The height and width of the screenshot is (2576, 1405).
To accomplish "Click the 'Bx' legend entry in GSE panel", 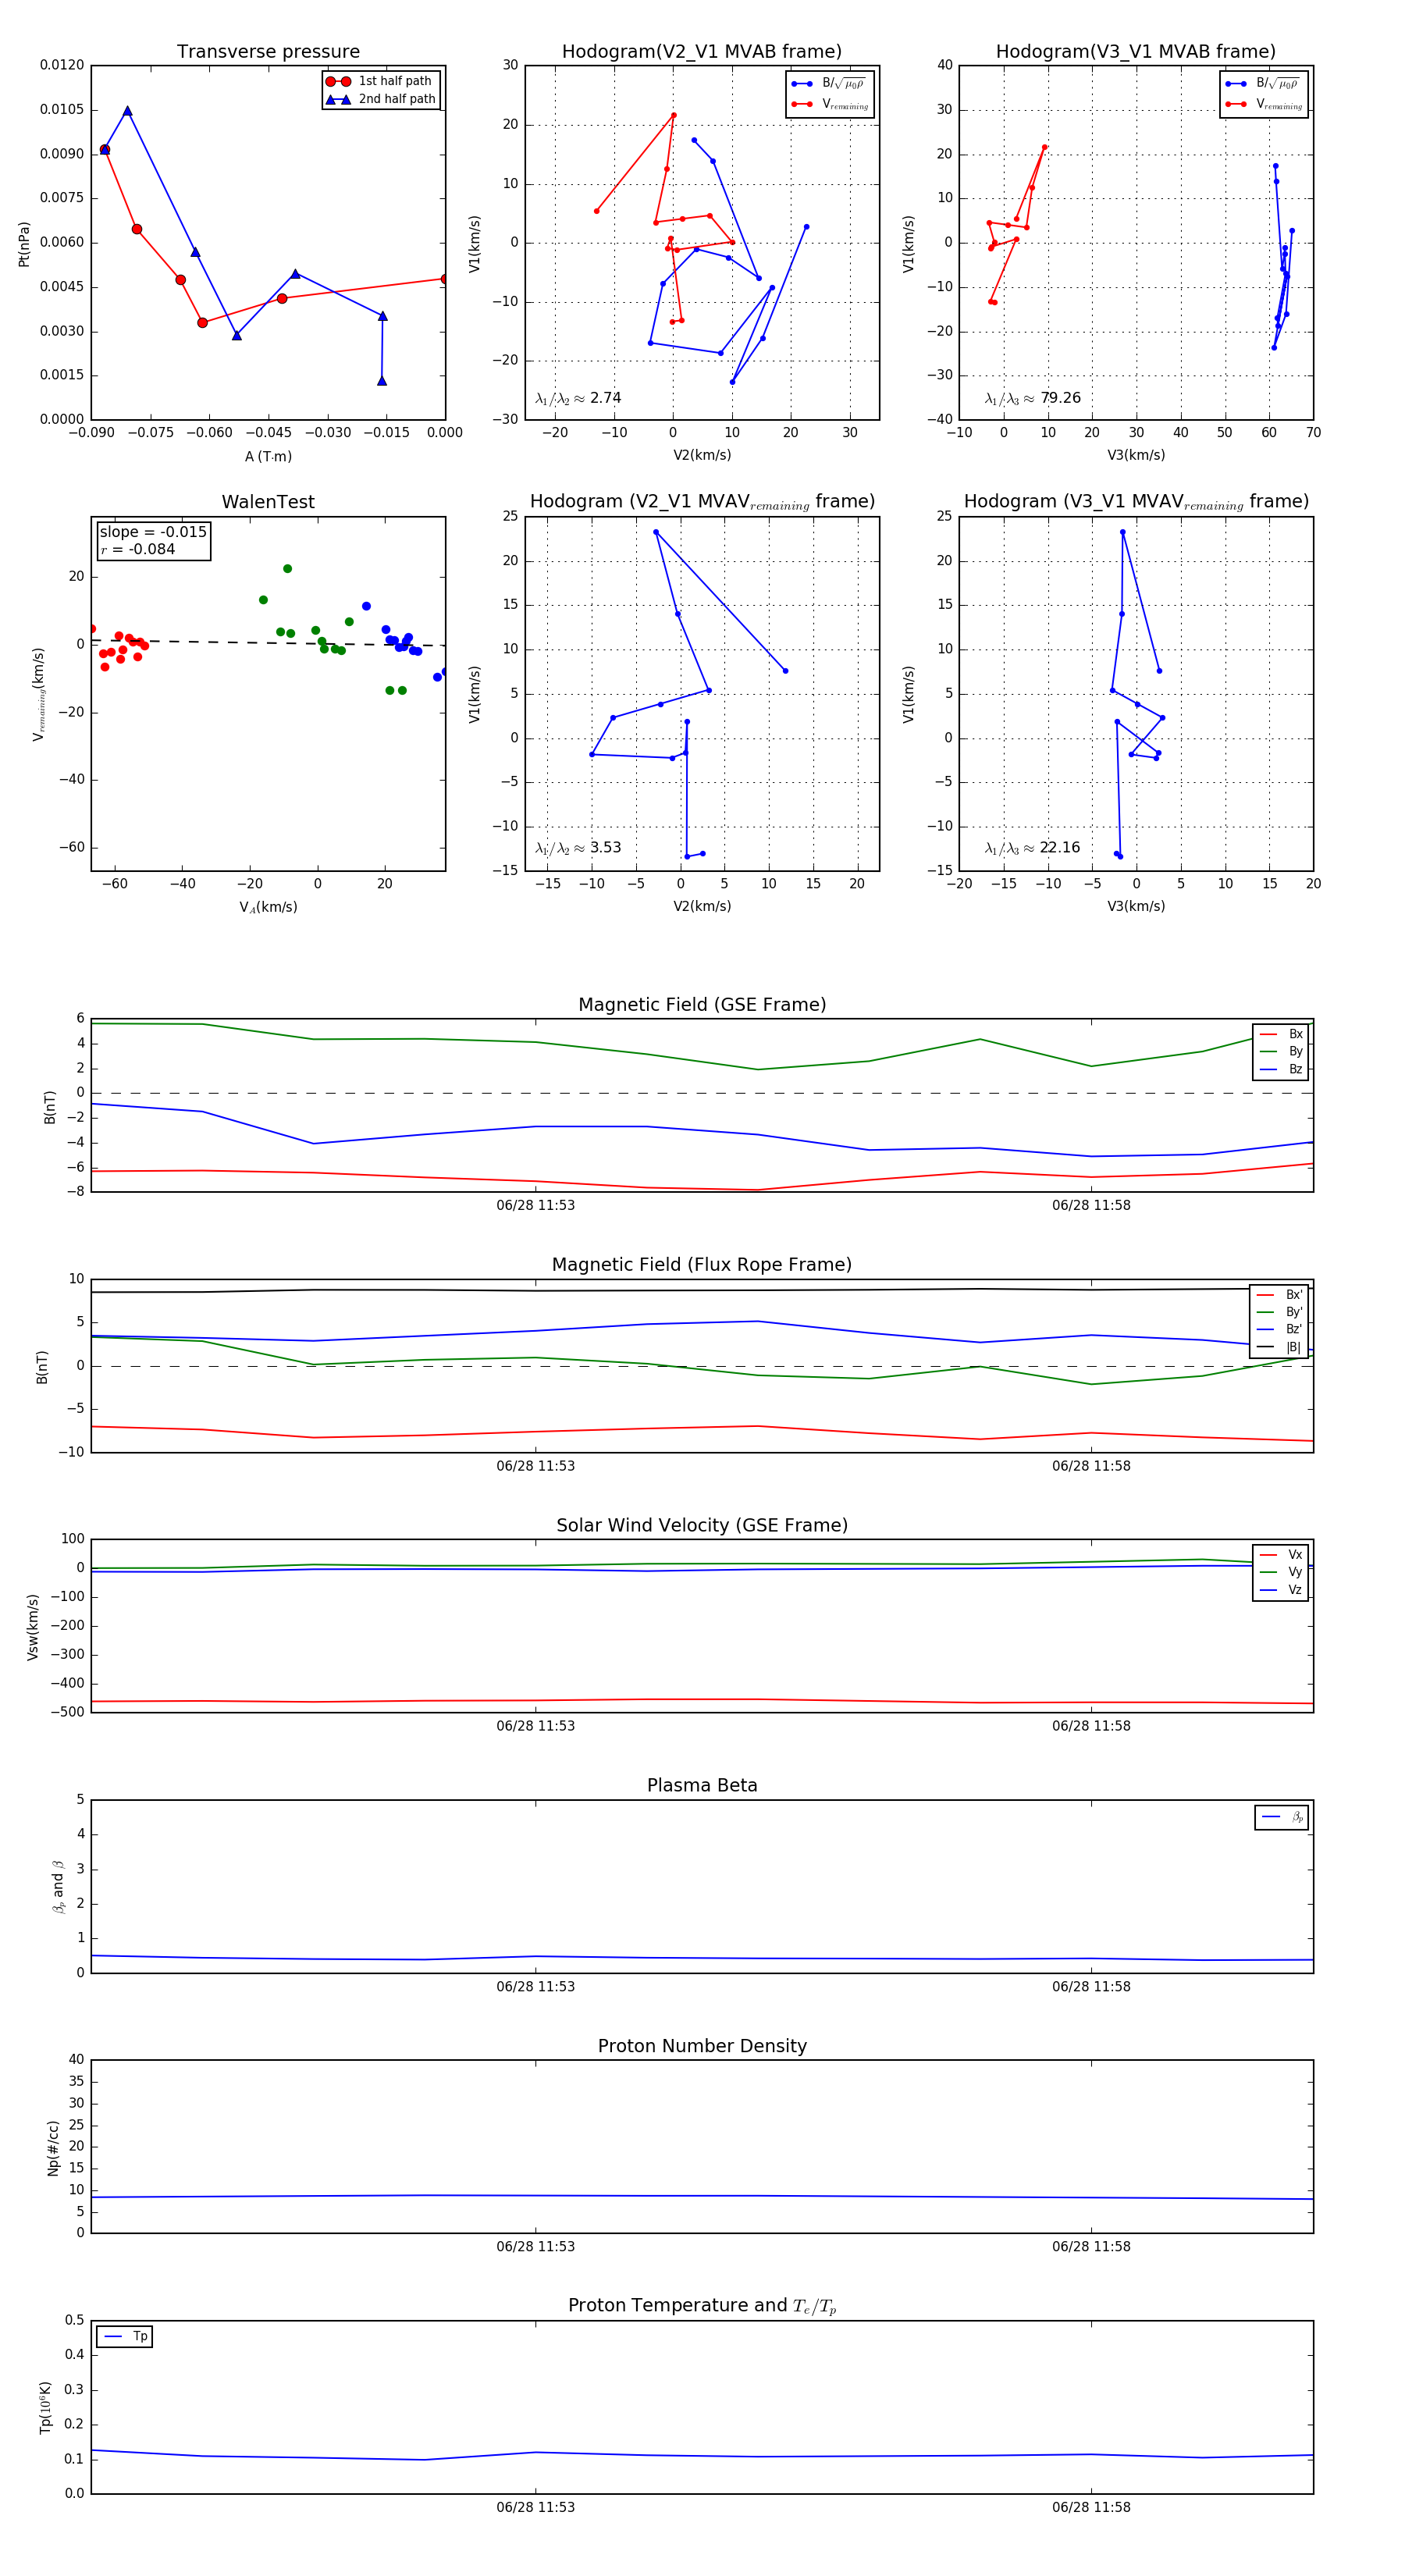I will [1282, 1034].
